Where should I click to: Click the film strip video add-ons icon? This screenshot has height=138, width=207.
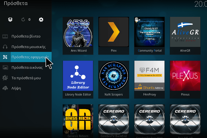pyautogui.click(x=5, y=36)
